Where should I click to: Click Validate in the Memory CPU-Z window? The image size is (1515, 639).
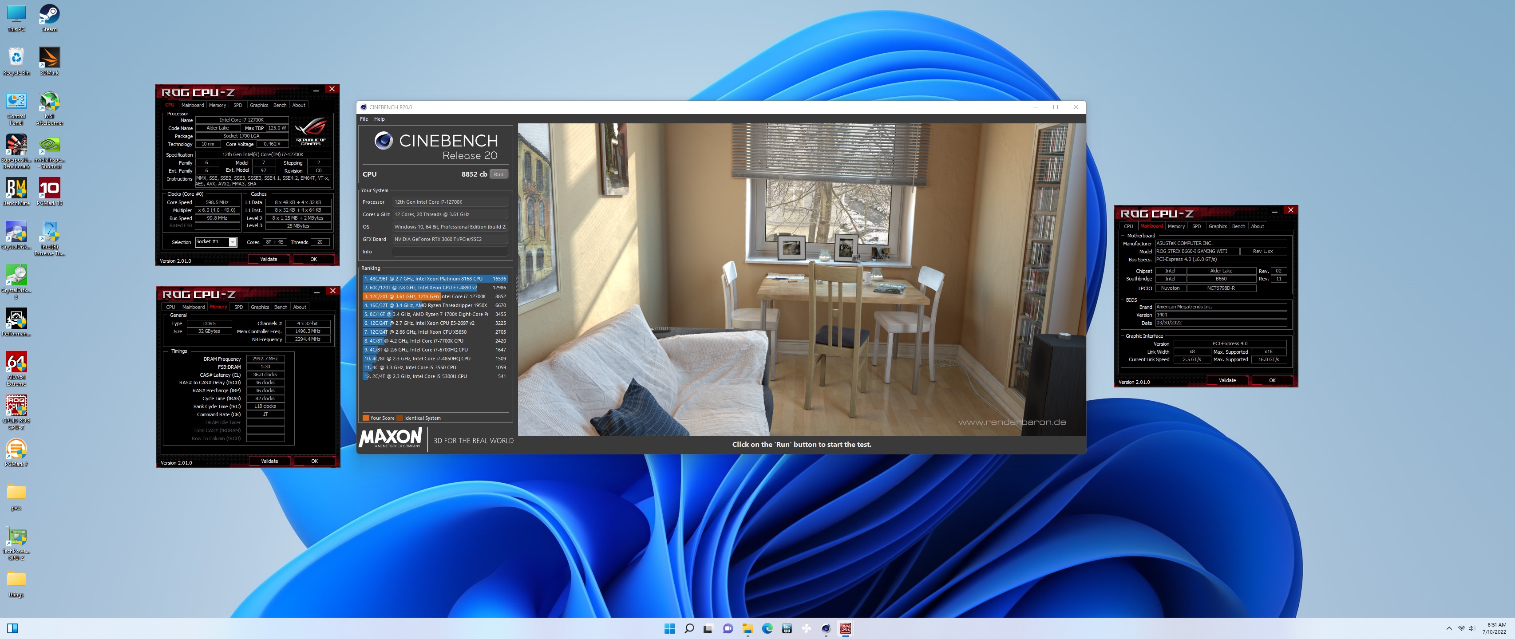[269, 461]
